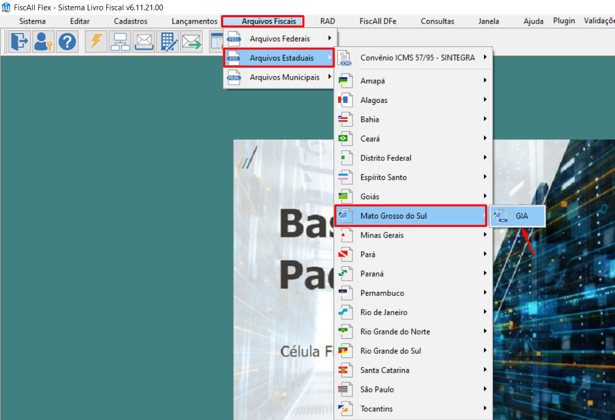Screen dimensions: 615x420
Task: Click the Bahia flag icon
Action: (x=345, y=119)
